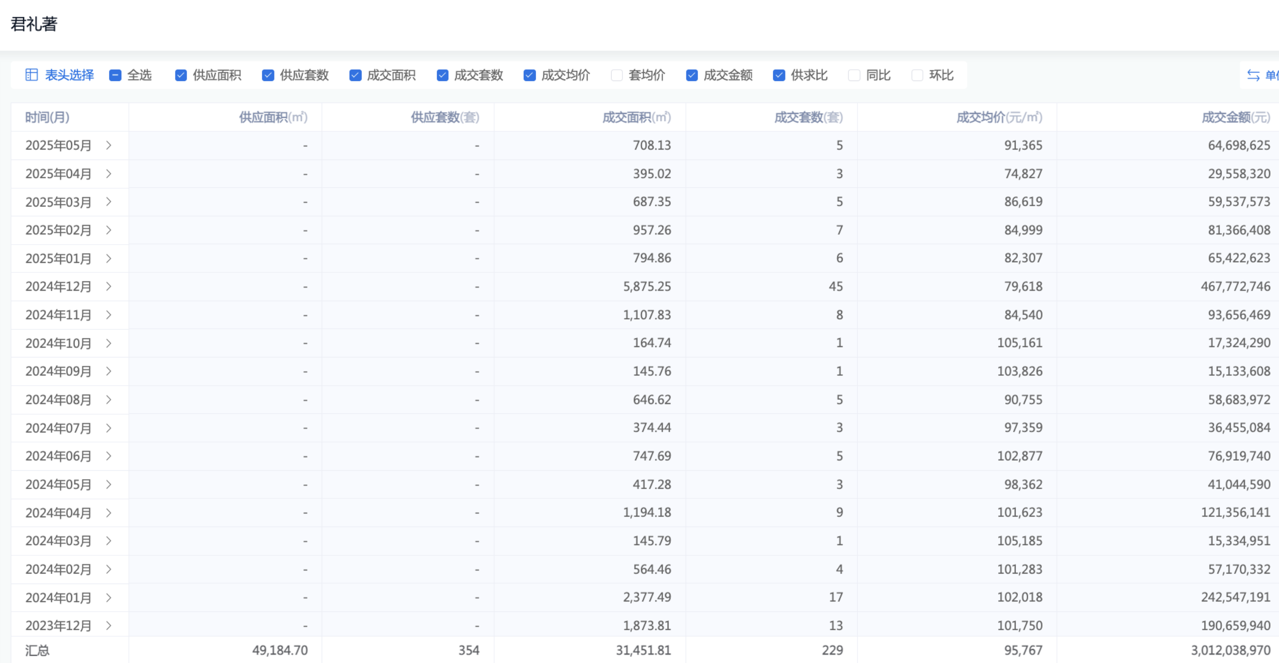Uncheck the 供应面积 checkbox

[181, 75]
